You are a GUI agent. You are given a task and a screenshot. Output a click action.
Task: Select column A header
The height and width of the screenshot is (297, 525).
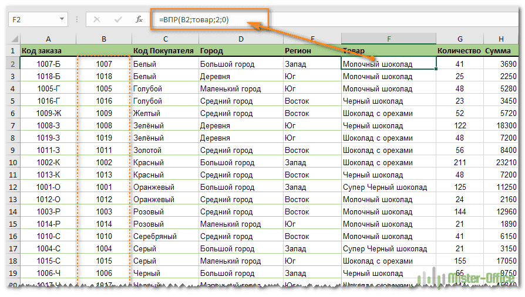48,39
